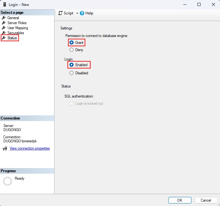
Task: Select the Disabled login radio button
Action: pyautogui.click(x=71, y=73)
